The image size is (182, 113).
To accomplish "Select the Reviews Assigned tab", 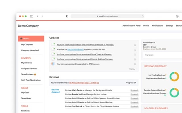I will (55, 91).
